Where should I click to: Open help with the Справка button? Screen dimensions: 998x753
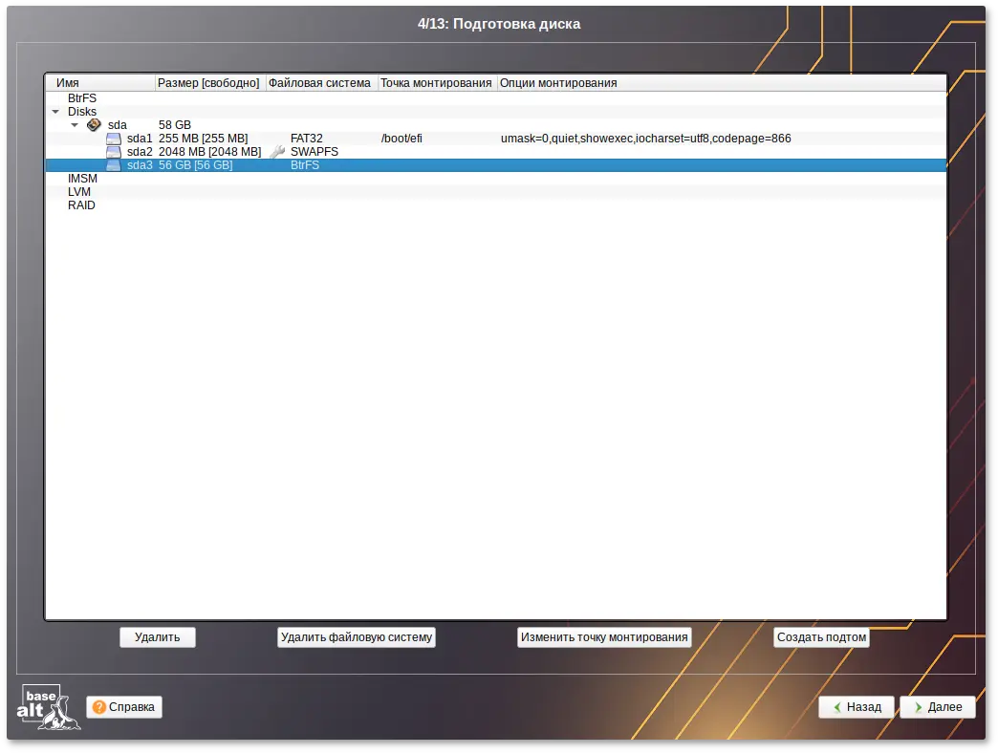tap(124, 707)
